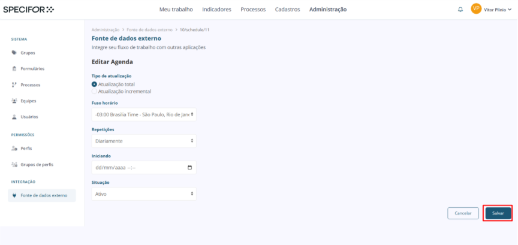
Task: Select Fonte de dados externo sidebar item
Action: (x=41, y=195)
